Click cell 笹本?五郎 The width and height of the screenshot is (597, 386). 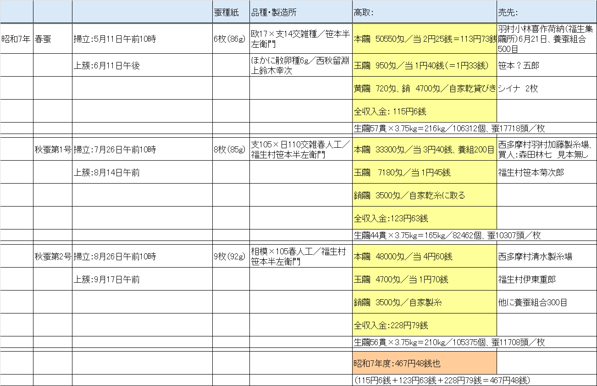[x=547, y=65]
